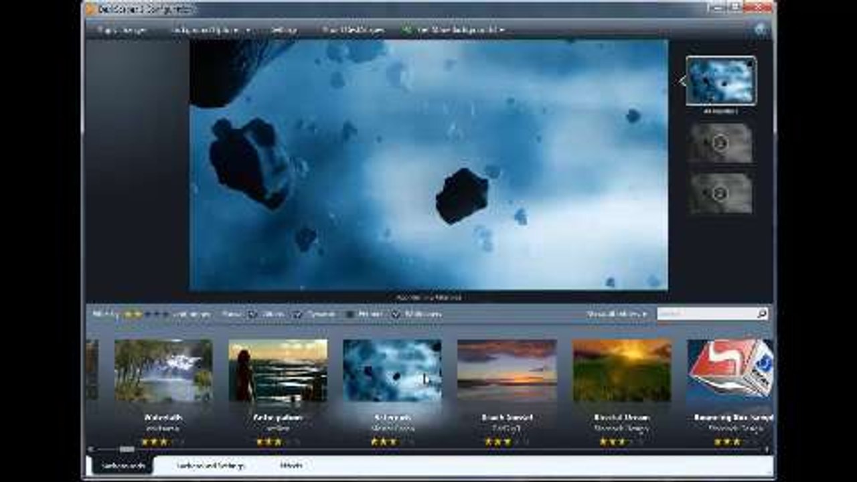Click the help icon in the top-right corner
The image size is (857, 482).
click(x=760, y=29)
